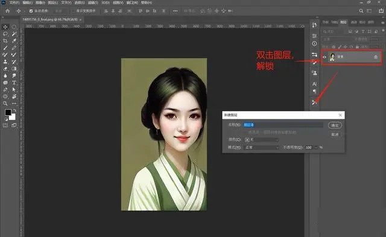Open the File menu
This screenshot has height=237, width=386.
tap(14, 2)
